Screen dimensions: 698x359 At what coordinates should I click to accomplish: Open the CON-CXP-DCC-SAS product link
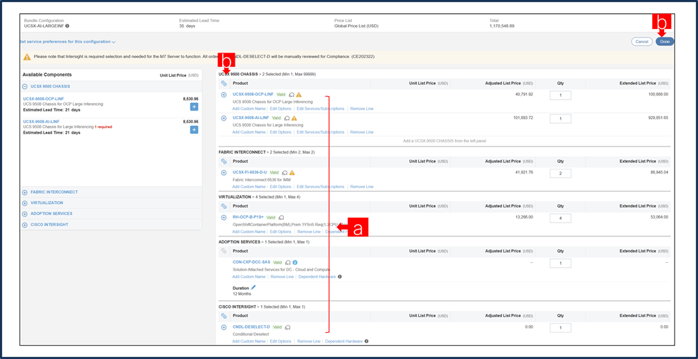coord(251,262)
